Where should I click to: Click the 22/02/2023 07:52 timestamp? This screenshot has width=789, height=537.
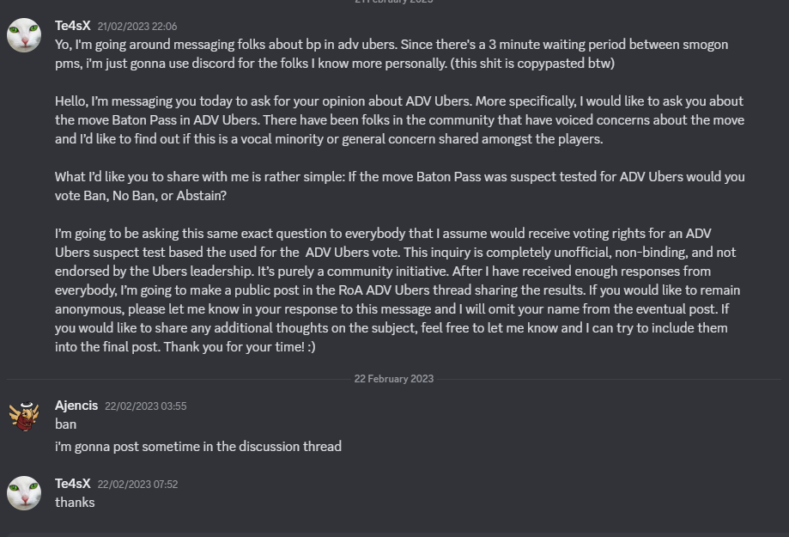137,484
